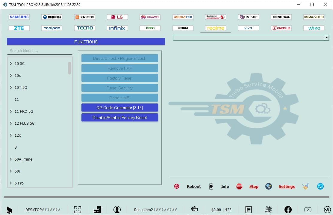Click the Search Model input field

pos(39,51)
